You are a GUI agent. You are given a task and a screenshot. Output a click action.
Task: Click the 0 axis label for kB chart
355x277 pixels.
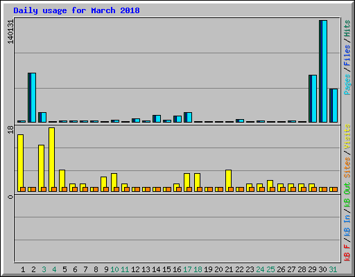tap(10, 197)
